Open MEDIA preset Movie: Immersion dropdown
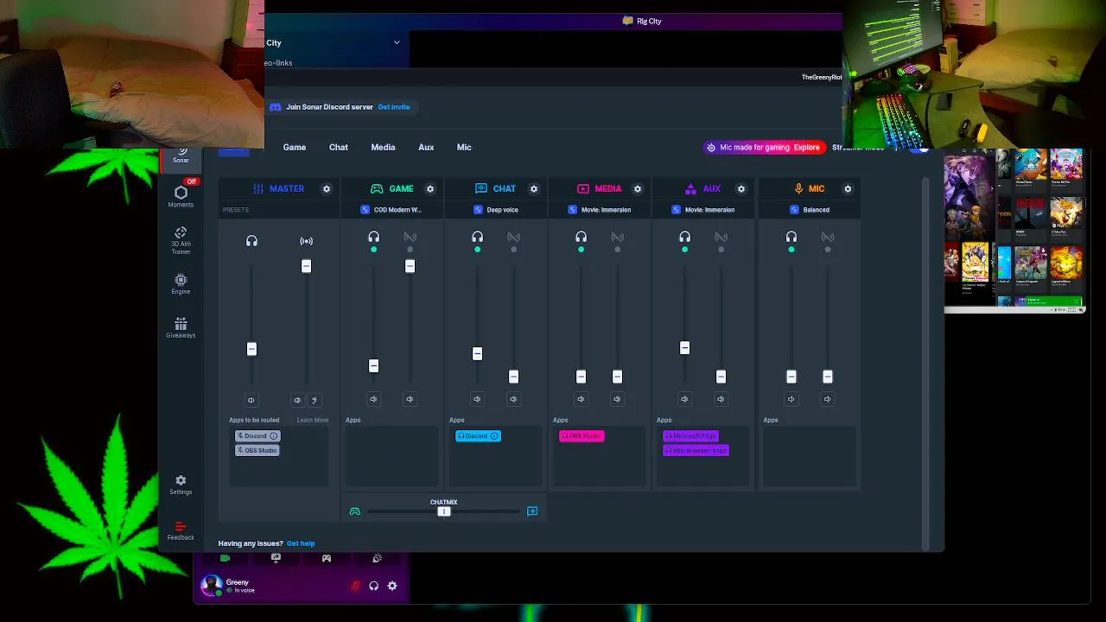Screen dimensions: 1106x622 (x=600, y=210)
